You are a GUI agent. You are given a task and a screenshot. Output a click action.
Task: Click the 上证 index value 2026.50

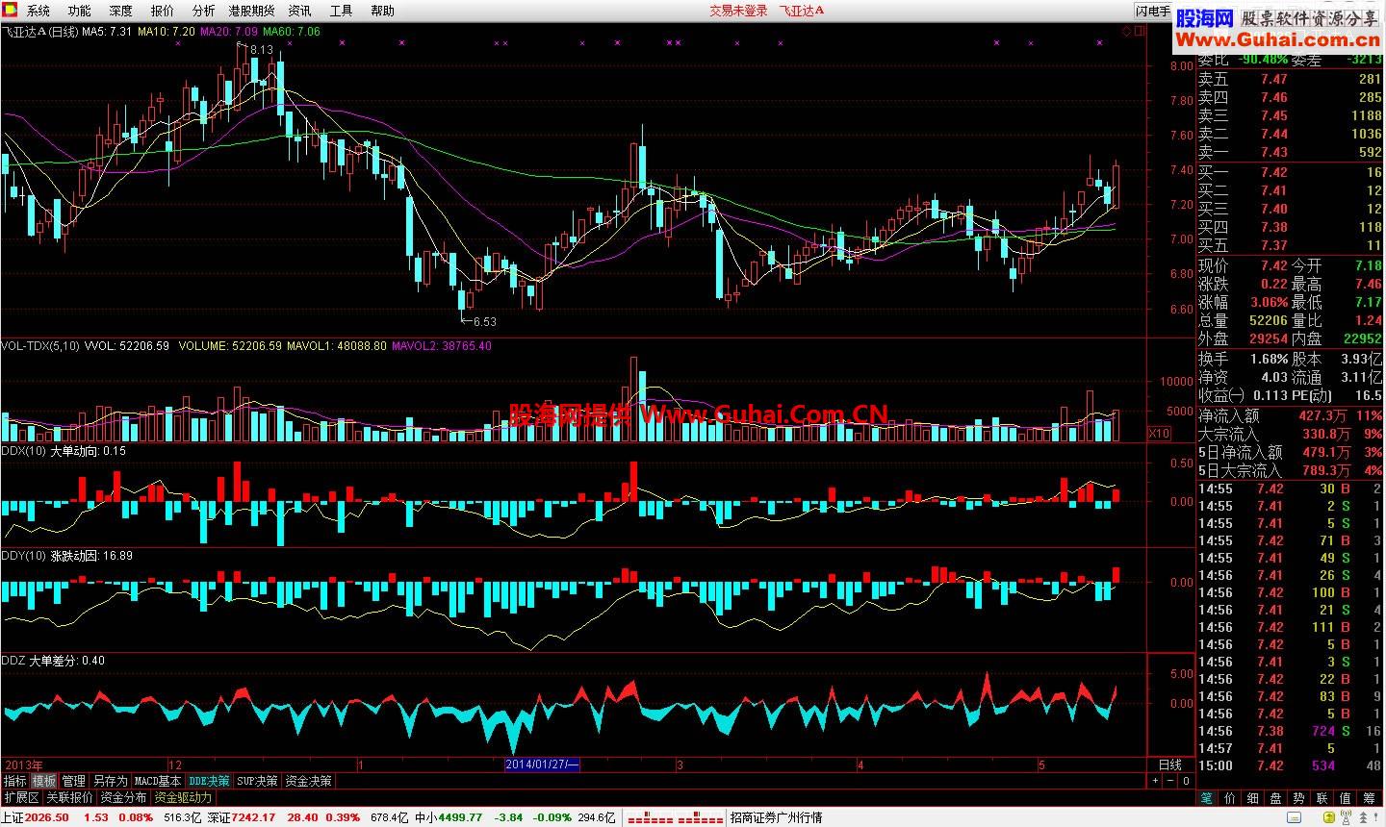[x=48, y=817]
